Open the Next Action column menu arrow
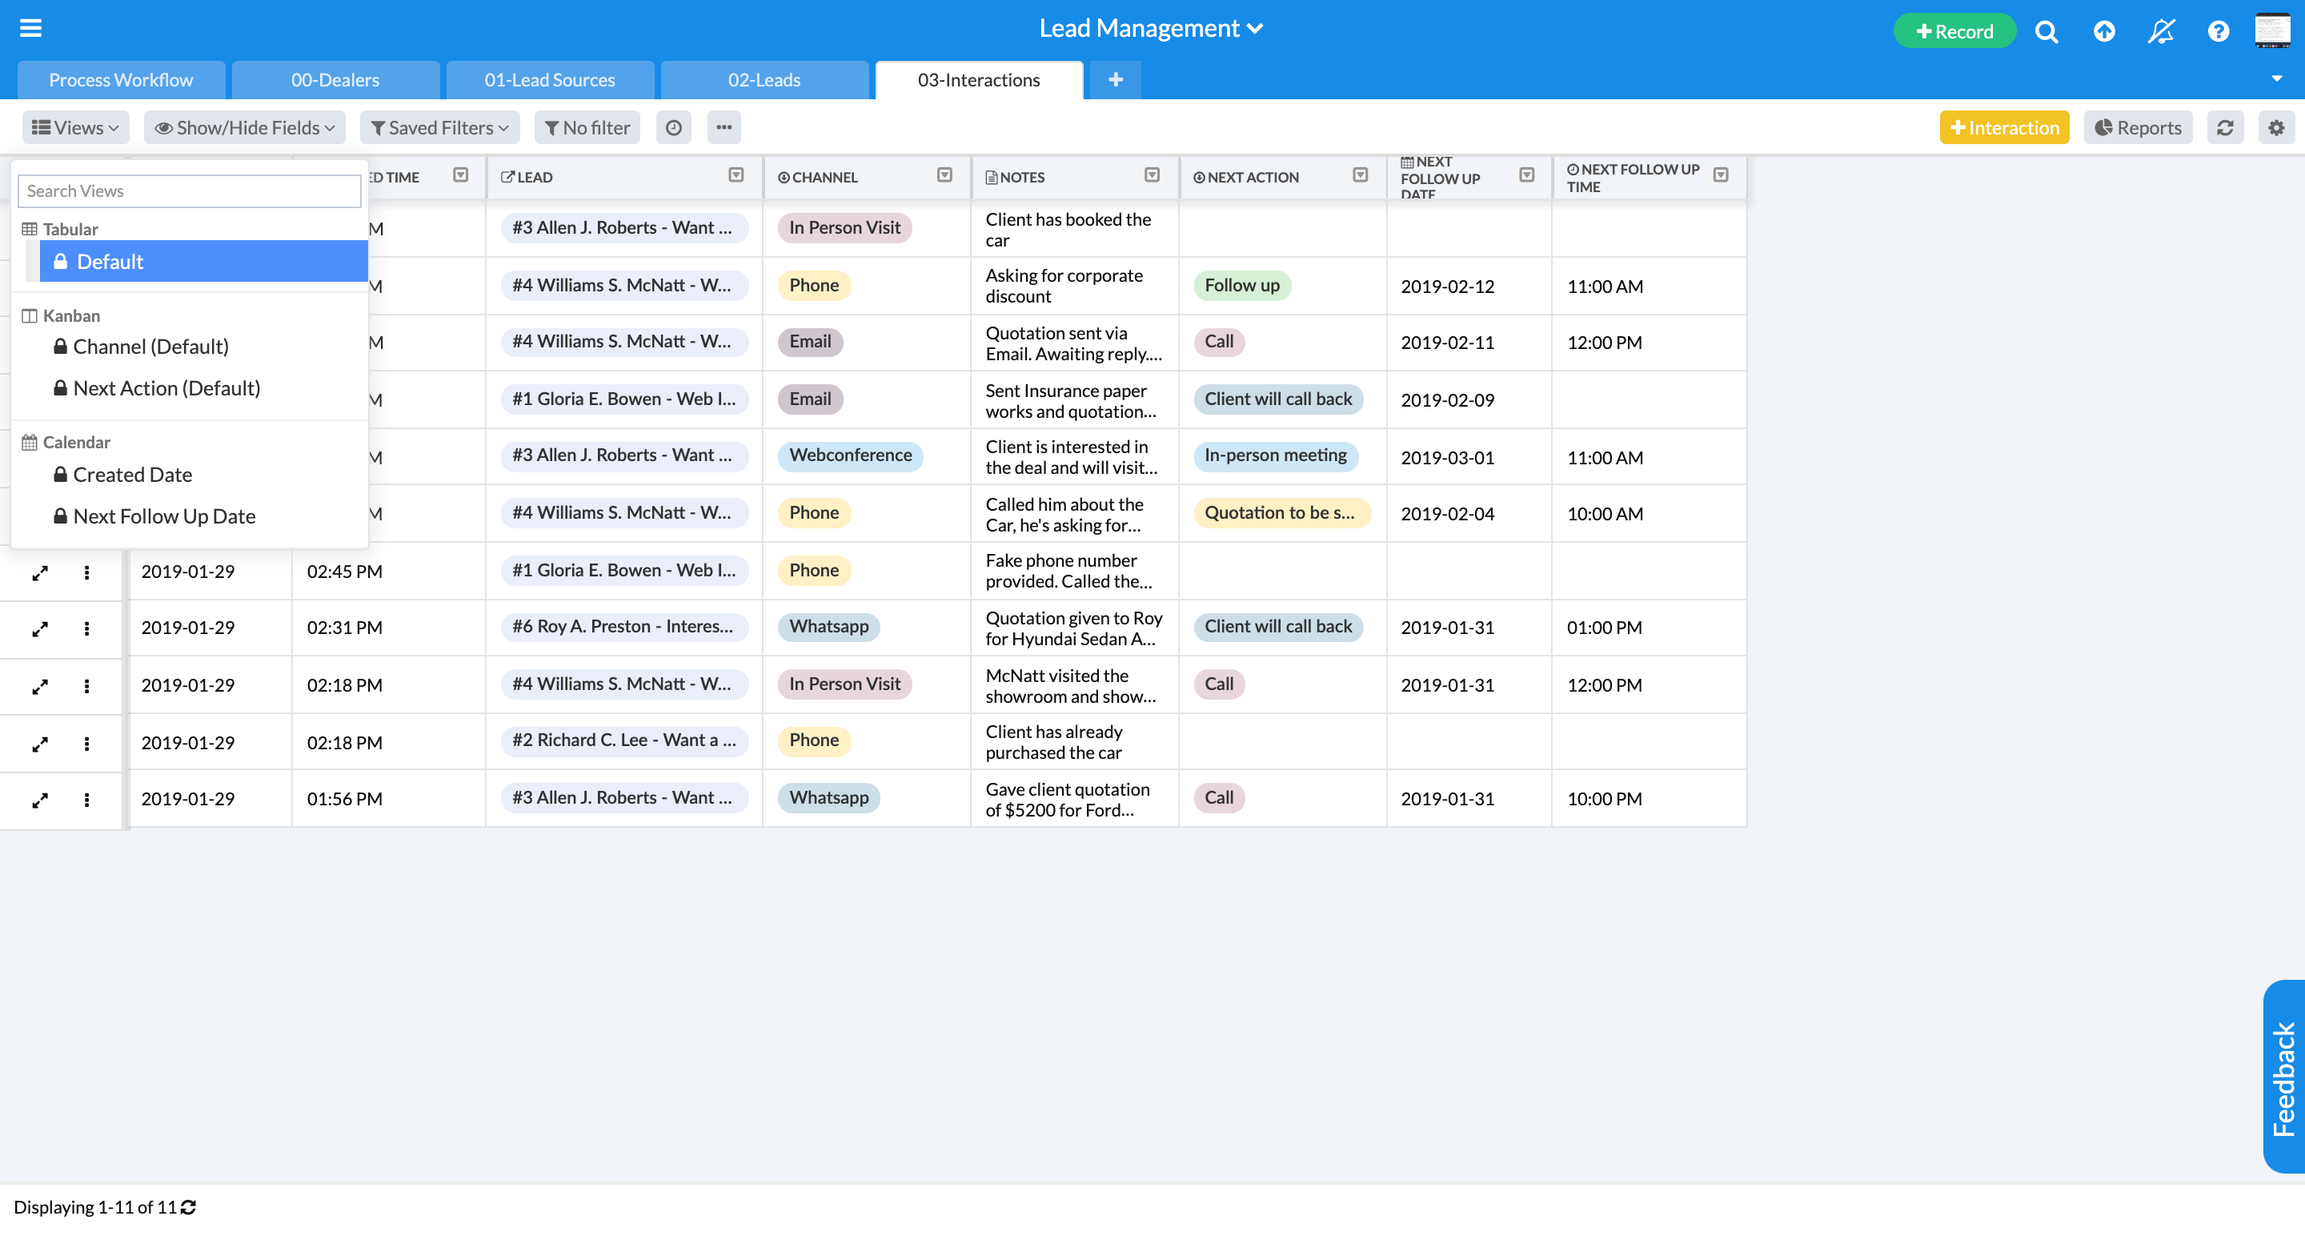The image size is (2305, 1236). coord(1360,175)
